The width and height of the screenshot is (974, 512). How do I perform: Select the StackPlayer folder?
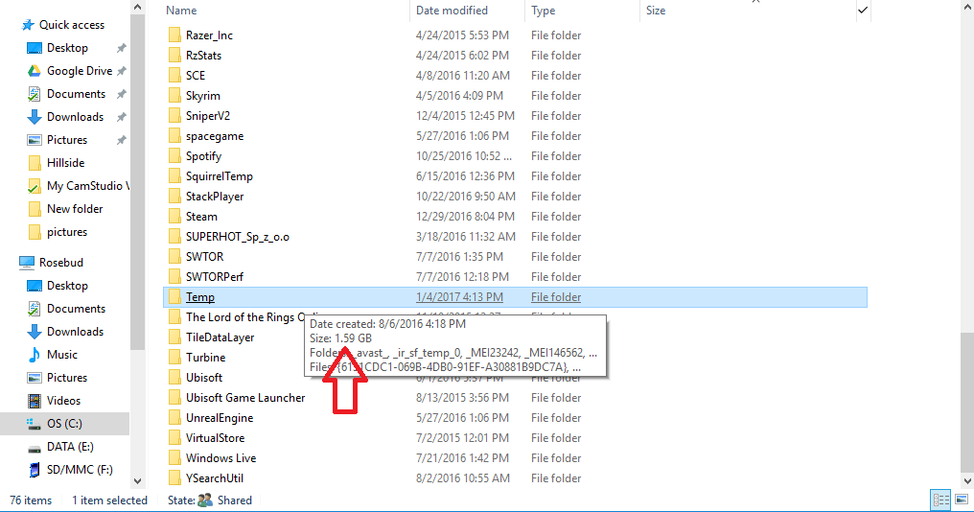click(215, 197)
